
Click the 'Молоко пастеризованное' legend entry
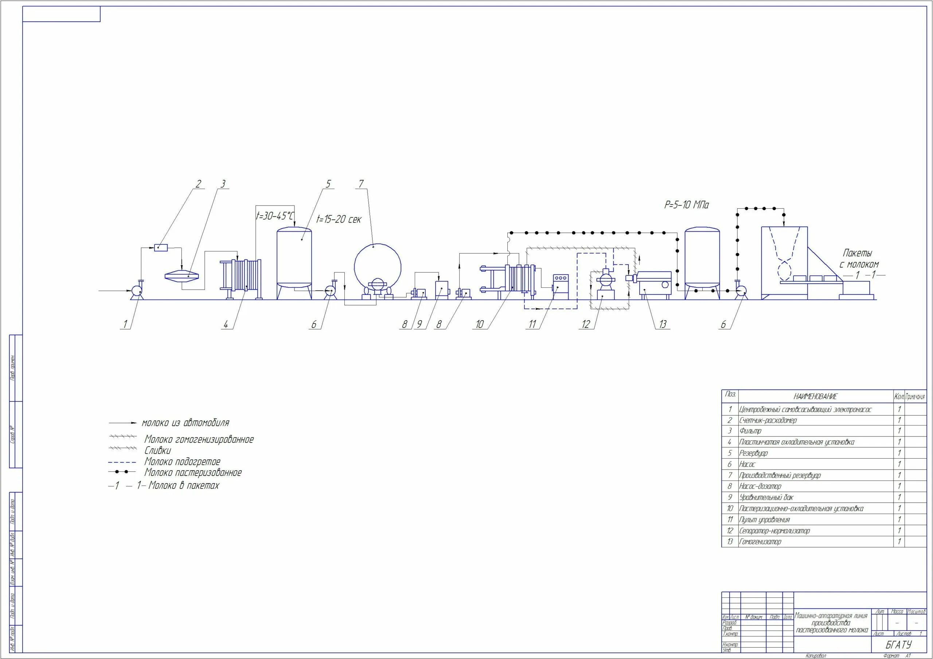193,472
